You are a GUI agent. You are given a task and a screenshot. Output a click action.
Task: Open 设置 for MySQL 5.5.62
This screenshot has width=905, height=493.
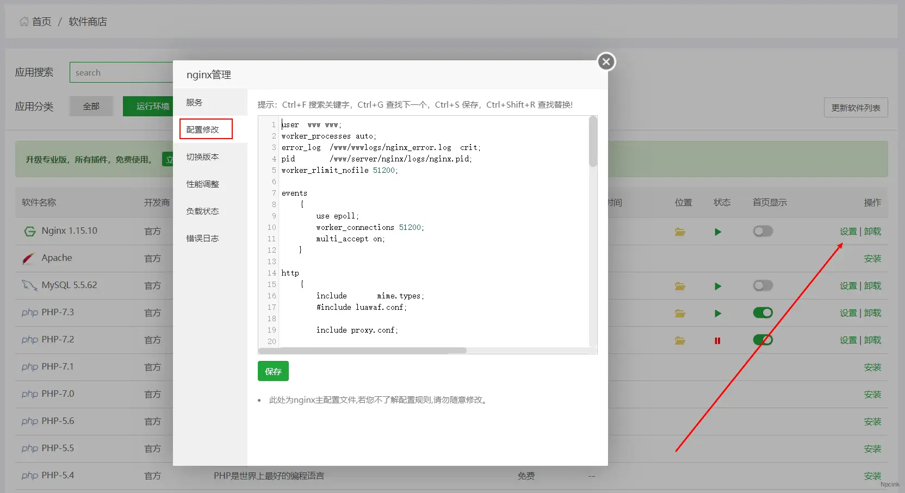click(x=848, y=286)
